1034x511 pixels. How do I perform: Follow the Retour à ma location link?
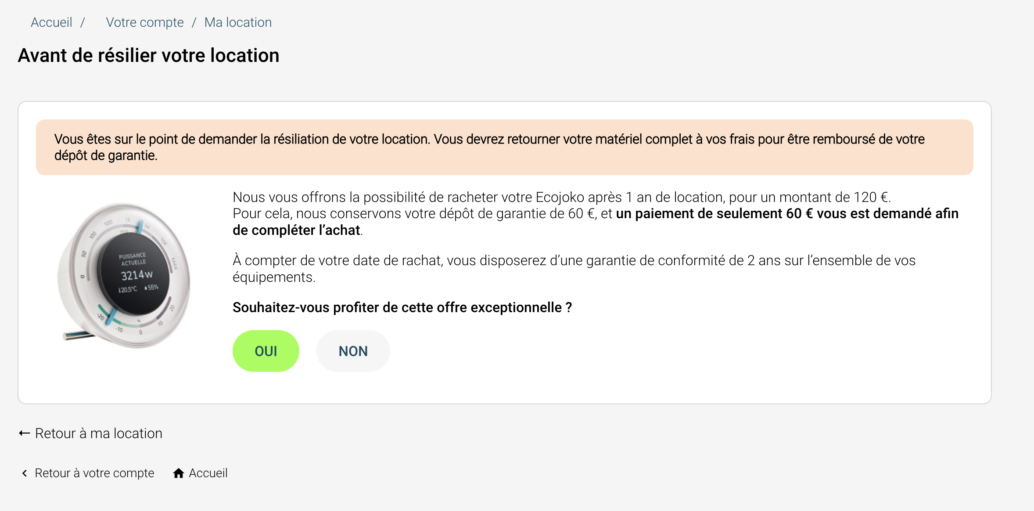[x=99, y=434]
